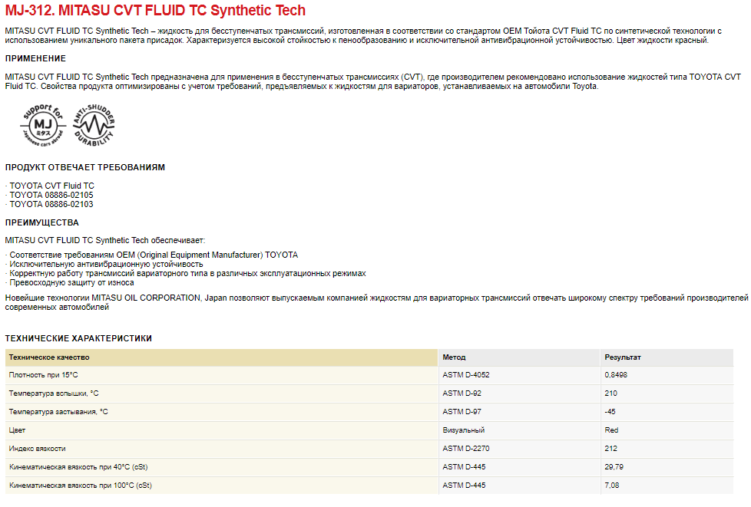Click the ПРЕИМУЩЕСТВА section heading

[41, 223]
